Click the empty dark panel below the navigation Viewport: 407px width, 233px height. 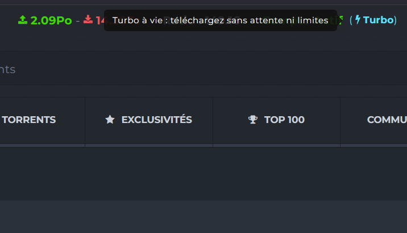204,173
